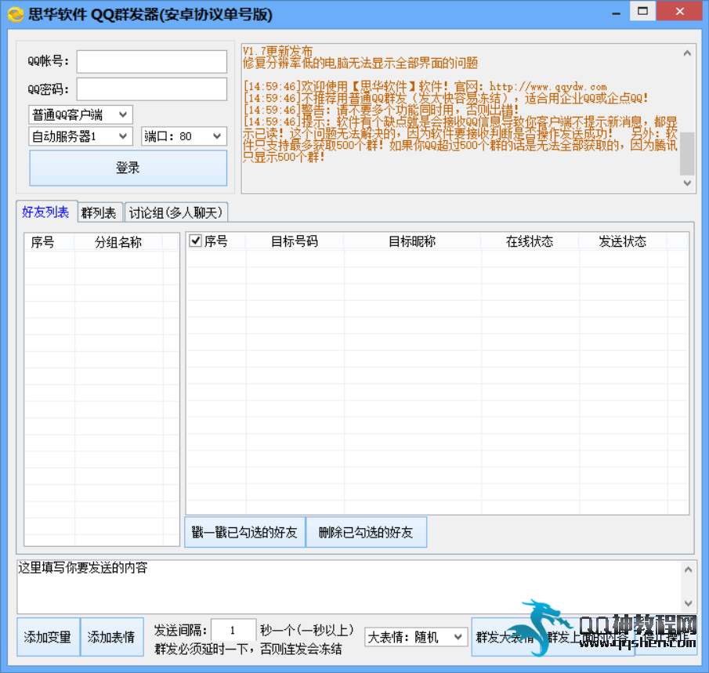The image size is (709, 673).
Task: Sort by the 目标昵称 column header
Action: (x=412, y=241)
